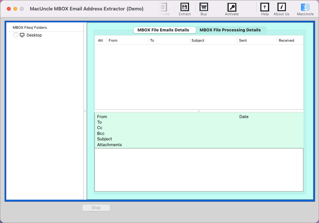Image resolution: width=319 pixels, height=223 pixels.
Task: Select the Desktop tree item label
Action: (34, 35)
